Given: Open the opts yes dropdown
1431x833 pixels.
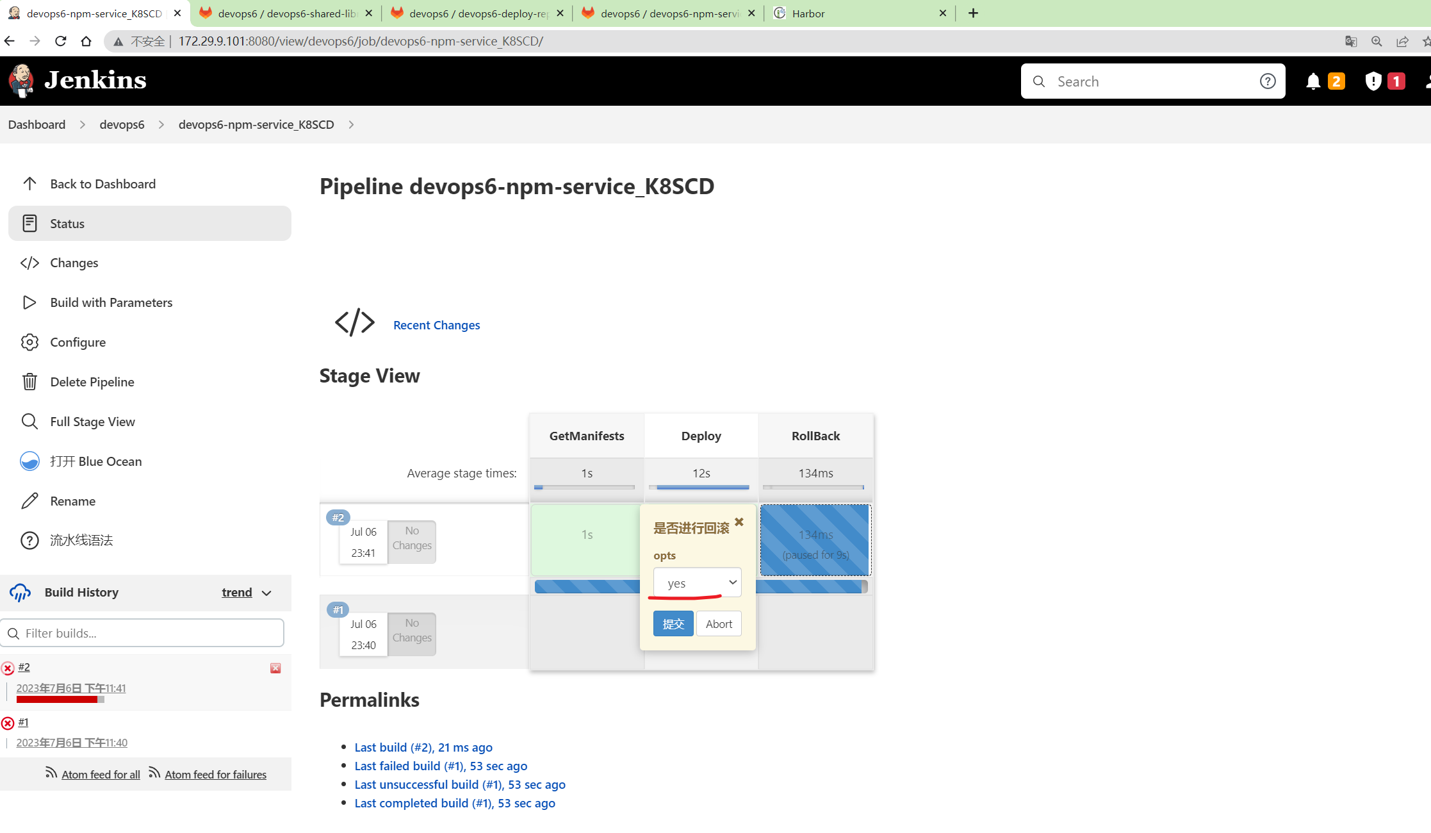Looking at the screenshot, I should (x=697, y=582).
